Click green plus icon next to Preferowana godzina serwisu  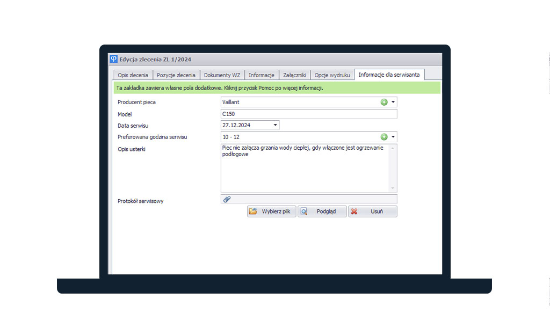coord(385,137)
